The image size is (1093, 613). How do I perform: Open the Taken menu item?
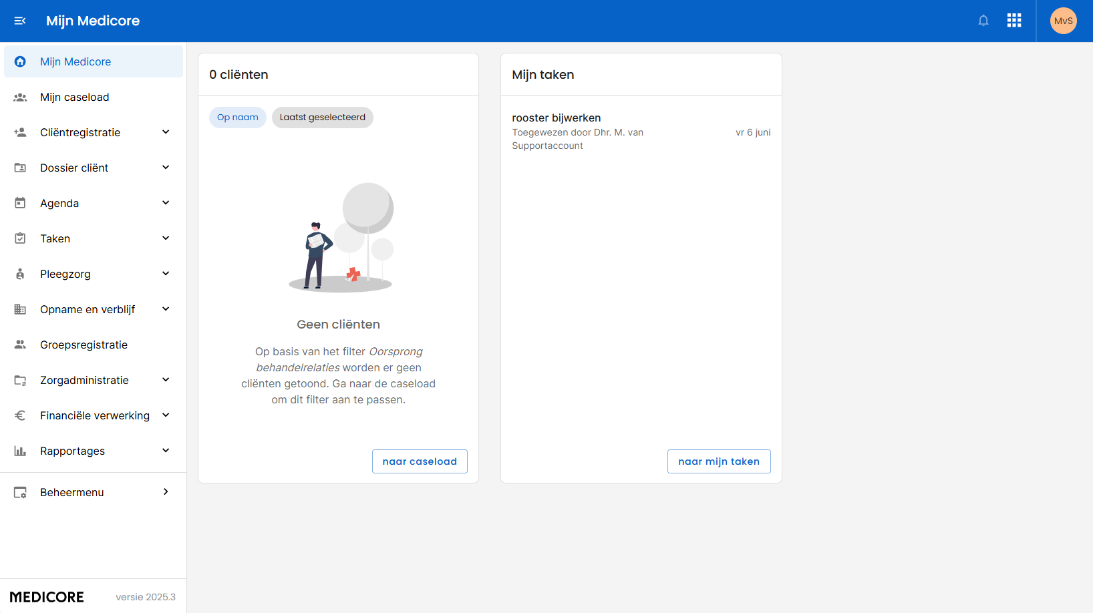point(55,238)
